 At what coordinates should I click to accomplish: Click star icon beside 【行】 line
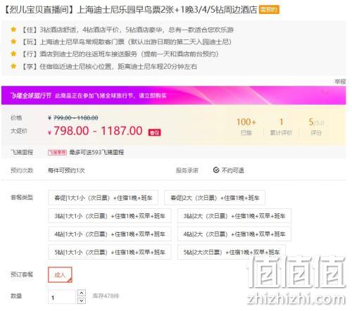13,53
